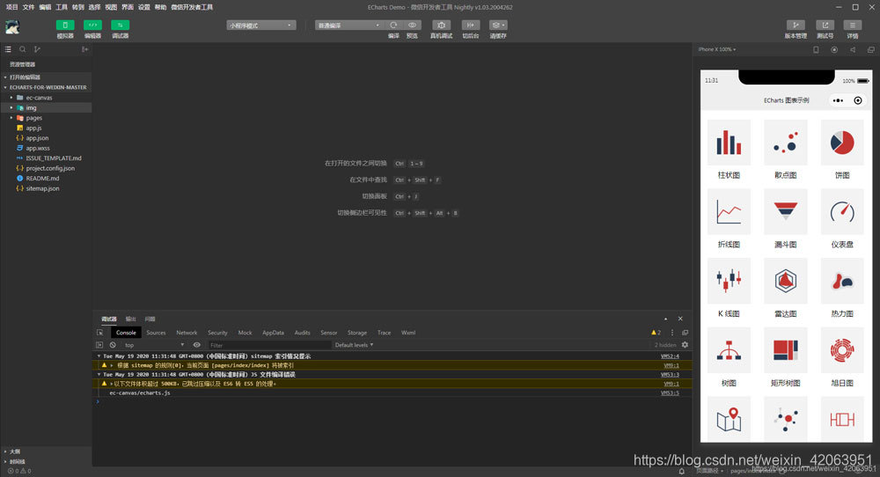The height and width of the screenshot is (477, 880).
Task: Show the file explorer list icon in the sidebar
Action: [x=8, y=49]
